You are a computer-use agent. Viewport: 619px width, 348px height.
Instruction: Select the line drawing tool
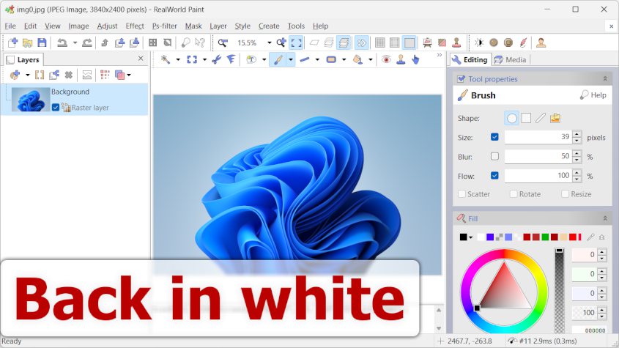pos(304,59)
